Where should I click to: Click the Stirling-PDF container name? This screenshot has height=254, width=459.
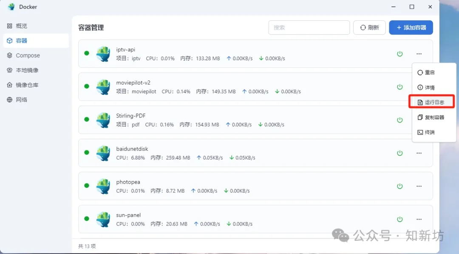[x=131, y=116]
